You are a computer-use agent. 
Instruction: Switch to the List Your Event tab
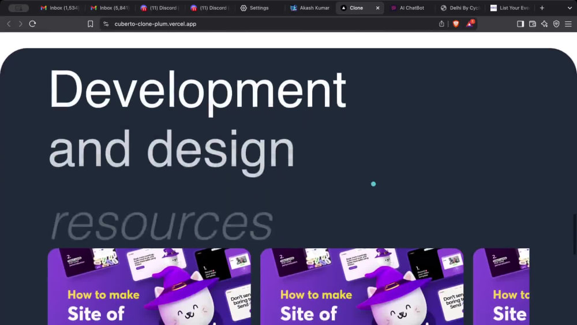pyautogui.click(x=510, y=8)
